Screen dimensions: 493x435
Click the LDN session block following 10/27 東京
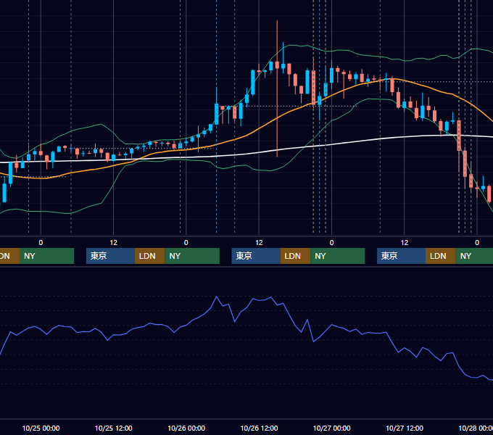(x=441, y=256)
